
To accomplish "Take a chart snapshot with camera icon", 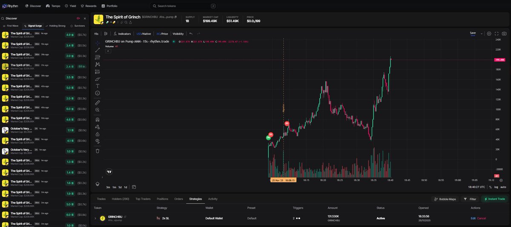I will click(x=504, y=34).
